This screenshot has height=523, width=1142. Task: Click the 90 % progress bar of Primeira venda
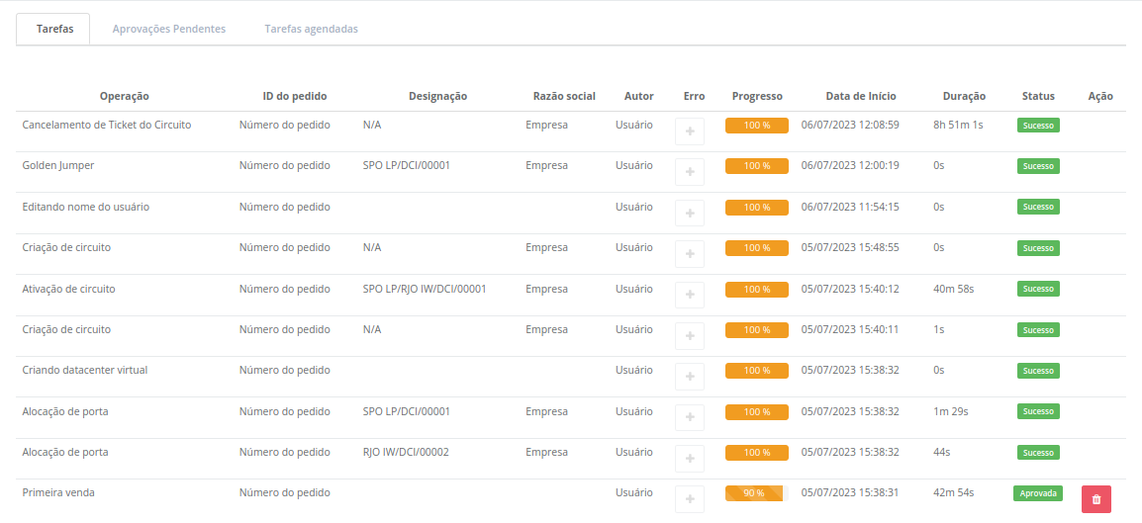tap(757, 493)
